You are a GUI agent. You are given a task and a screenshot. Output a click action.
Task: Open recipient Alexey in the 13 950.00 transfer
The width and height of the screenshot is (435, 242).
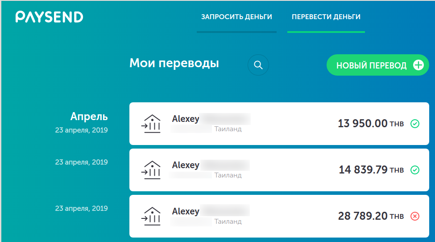click(x=186, y=119)
